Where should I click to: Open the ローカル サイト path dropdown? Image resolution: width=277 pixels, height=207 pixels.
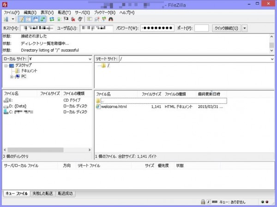[90, 59]
